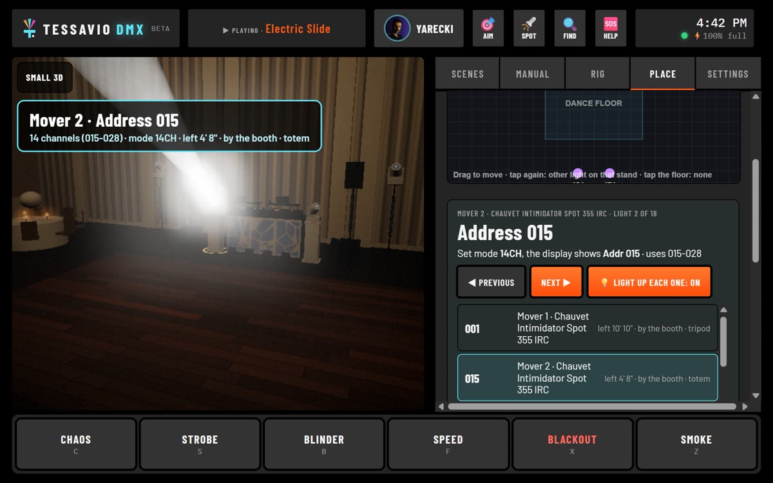Toggle the BLINDER effect

[324, 444]
